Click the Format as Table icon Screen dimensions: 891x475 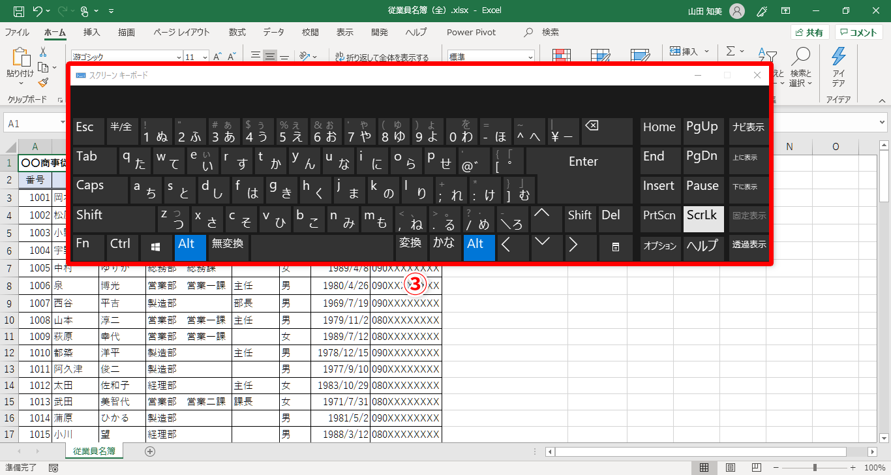[601, 56]
